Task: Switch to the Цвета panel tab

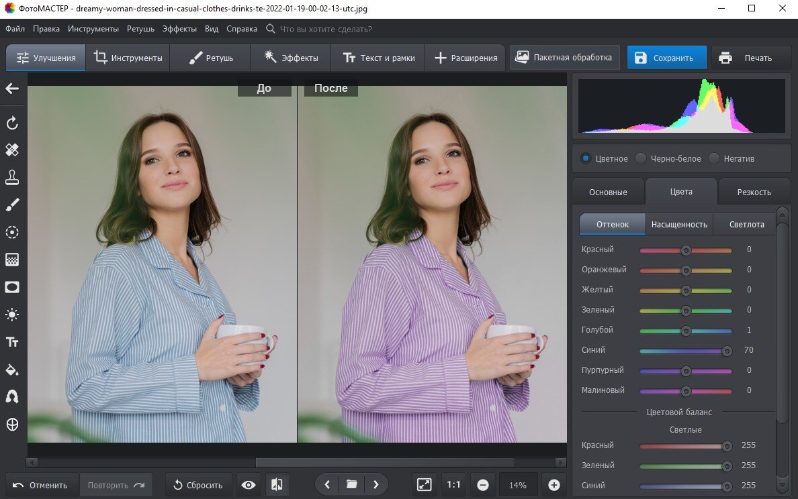Action: 681,192
